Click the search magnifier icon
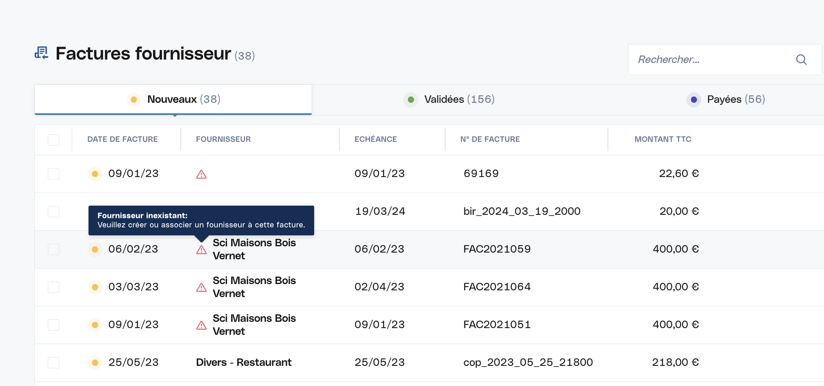The width and height of the screenshot is (824, 386). [x=801, y=60]
